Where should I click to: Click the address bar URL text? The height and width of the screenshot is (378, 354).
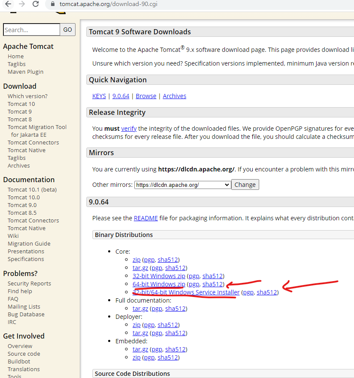click(x=109, y=4)
